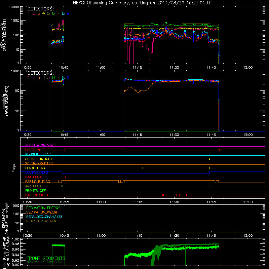Click 11:15 tick label under decimation plot
269x269 pixels.
[x=138, y=236]
